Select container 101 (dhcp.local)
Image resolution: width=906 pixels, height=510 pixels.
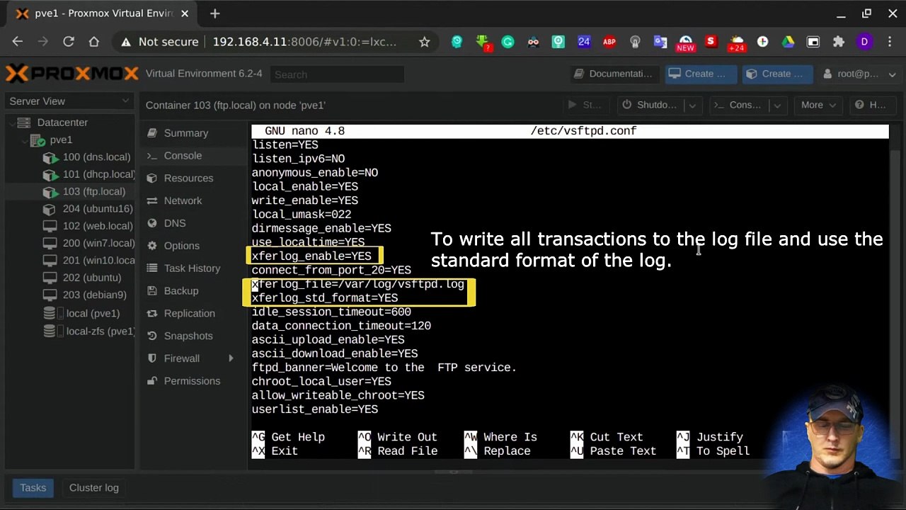[98, 174]
